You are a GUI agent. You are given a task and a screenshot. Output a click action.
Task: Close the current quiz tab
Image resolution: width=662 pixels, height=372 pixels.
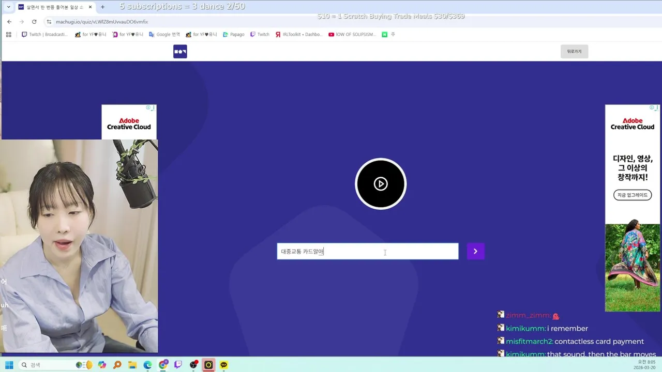pyautogui.click(x=90, y=7)
